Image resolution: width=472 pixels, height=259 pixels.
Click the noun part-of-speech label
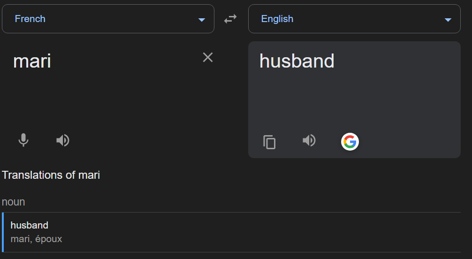tap(13, 202)
